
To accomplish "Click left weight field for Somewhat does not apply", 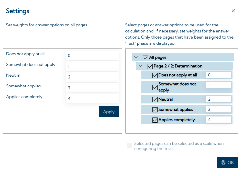I will [x=92, y=66].
